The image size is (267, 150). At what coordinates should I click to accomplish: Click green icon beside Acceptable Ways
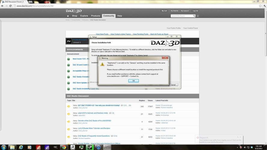(x=68, y=71)
